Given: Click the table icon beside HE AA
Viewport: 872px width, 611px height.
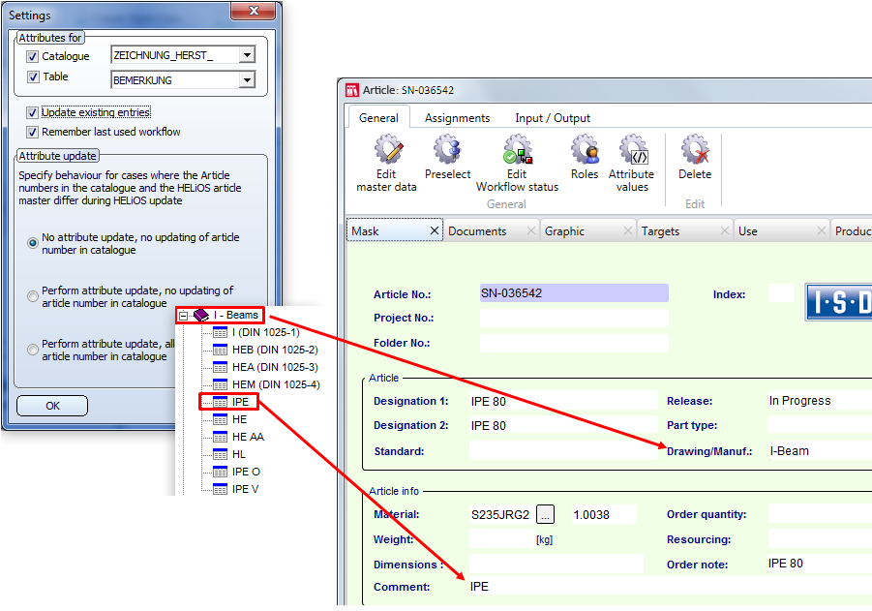Looking at the screenshot, I should (x=221, y=437).
